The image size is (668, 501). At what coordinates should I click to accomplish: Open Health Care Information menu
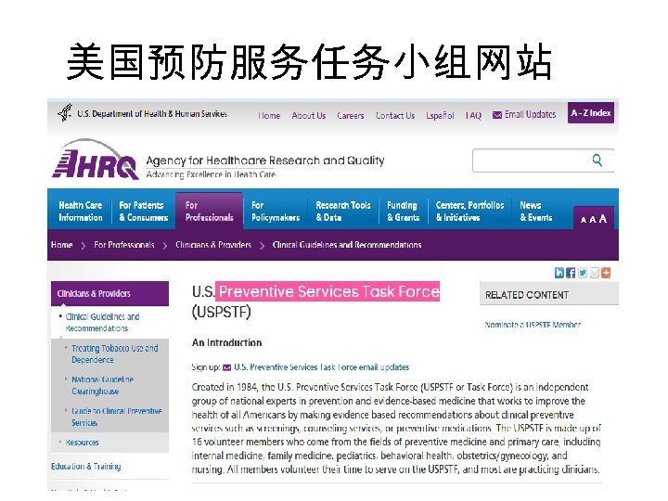click(81, 212)
